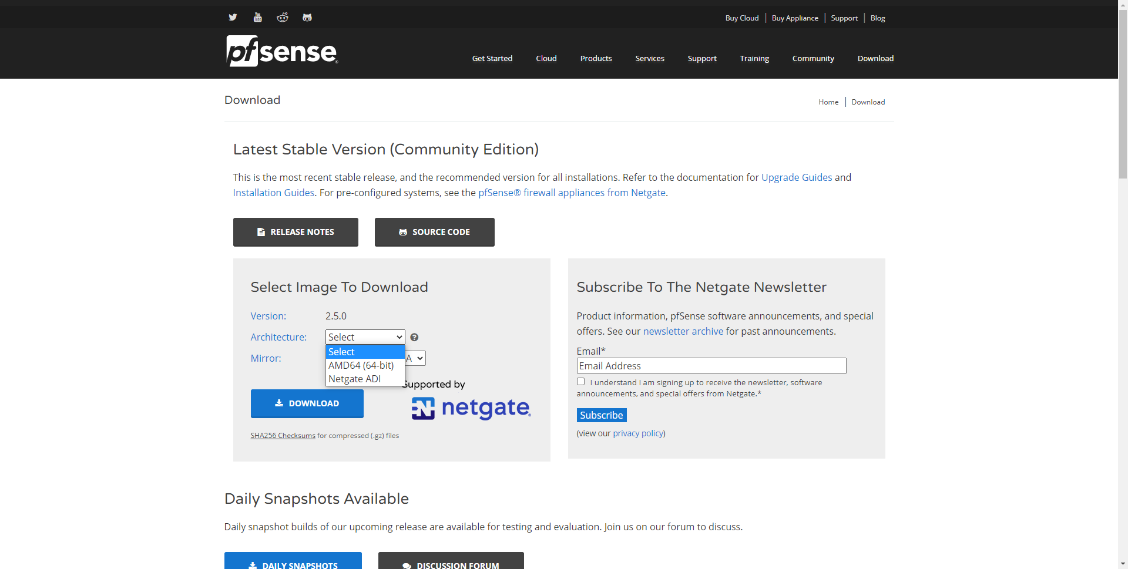Open the Products menu
Screen dimensions: 1128x569
tap(596, 58)
